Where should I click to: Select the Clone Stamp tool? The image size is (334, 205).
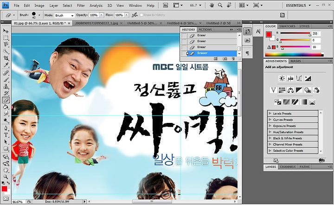pyautogui.click(x=6, y=86)
